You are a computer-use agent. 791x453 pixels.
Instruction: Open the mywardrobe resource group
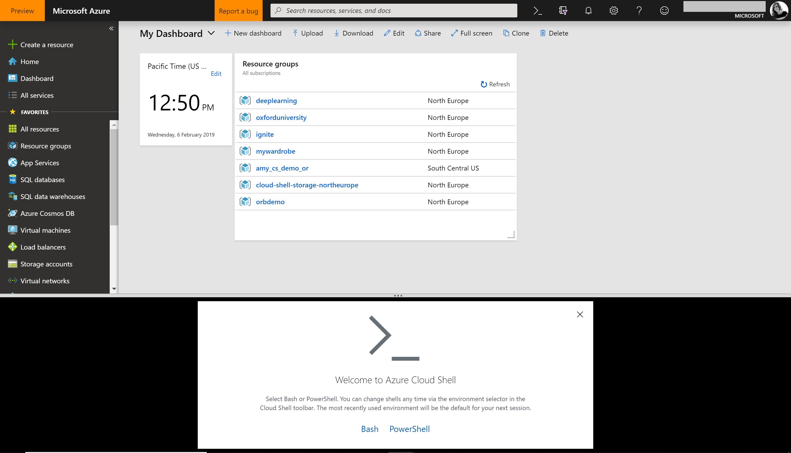coord(276,151)
